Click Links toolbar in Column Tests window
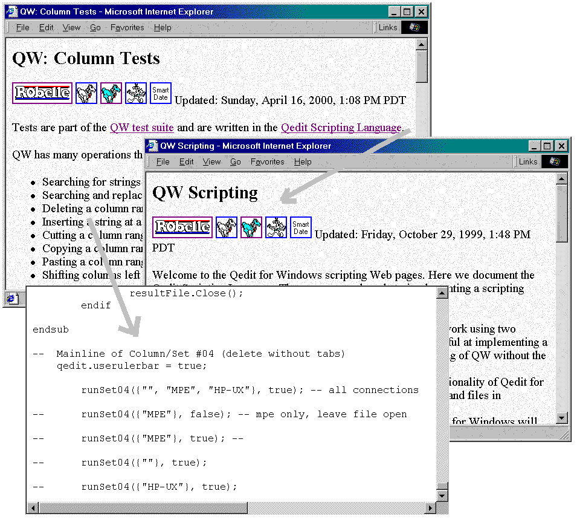This screenshot has width=577, height=520. tap(388, 27)
